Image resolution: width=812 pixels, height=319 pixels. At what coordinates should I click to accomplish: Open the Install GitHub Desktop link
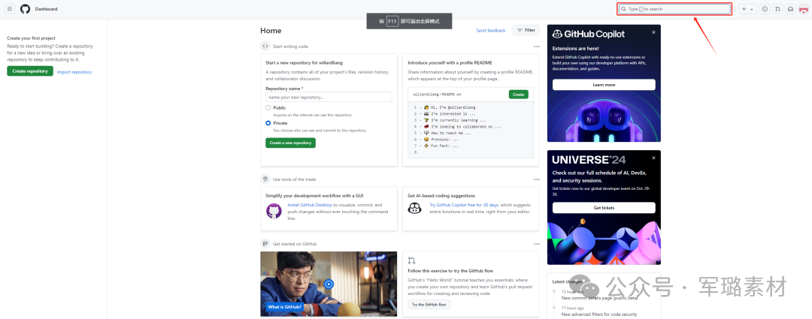click(310, 205)
